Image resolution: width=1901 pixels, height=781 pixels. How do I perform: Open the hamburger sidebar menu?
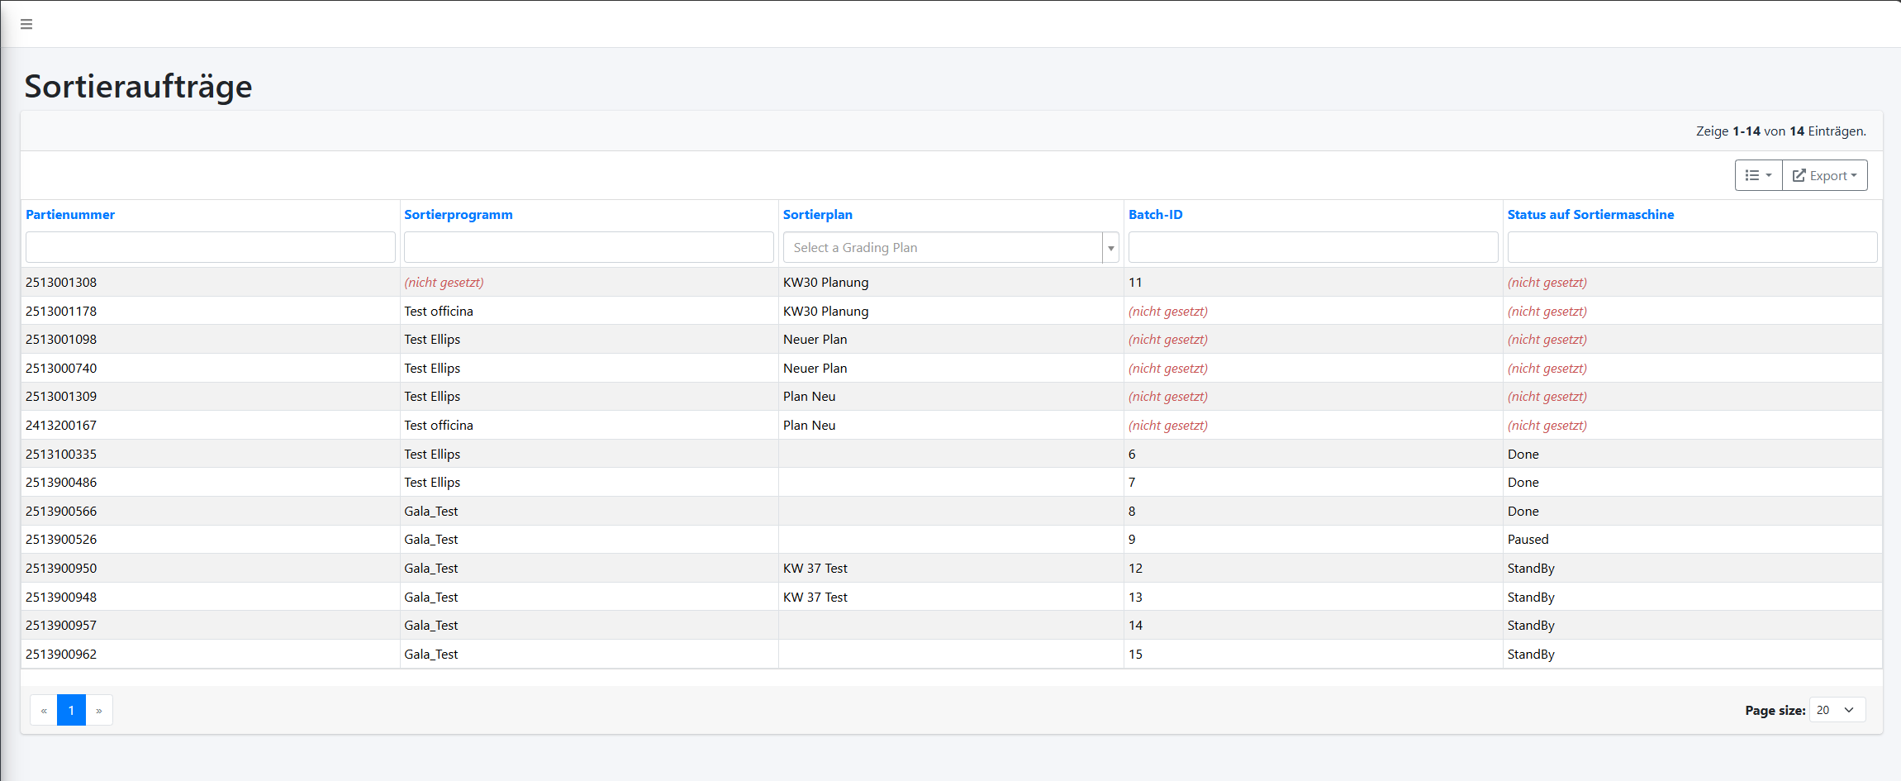pyautogui.click(x=26, y=24)
